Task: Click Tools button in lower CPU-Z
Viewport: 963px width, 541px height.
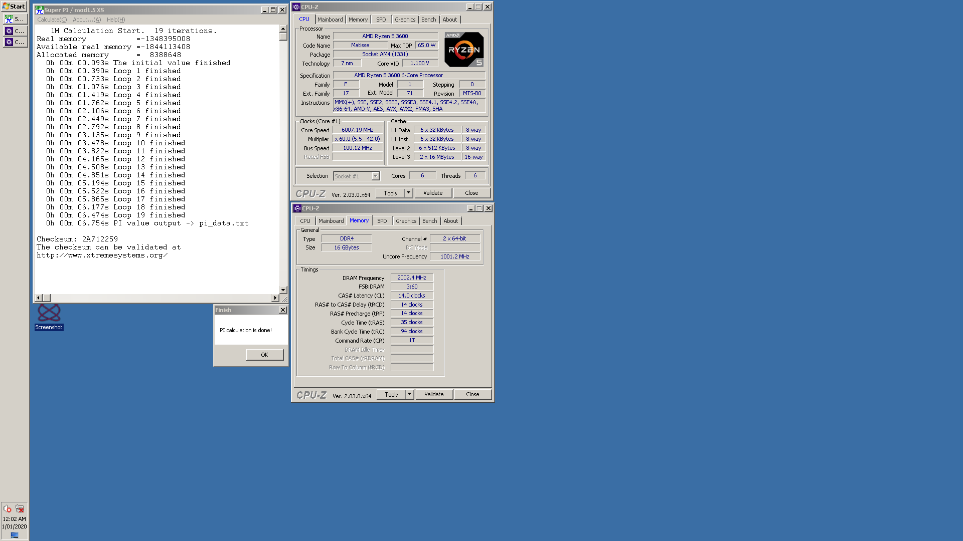Action: point(391,394)
